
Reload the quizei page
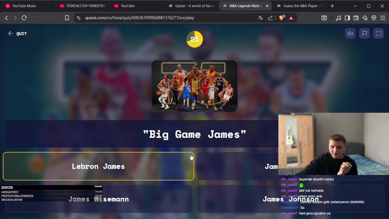pos(24,18)
